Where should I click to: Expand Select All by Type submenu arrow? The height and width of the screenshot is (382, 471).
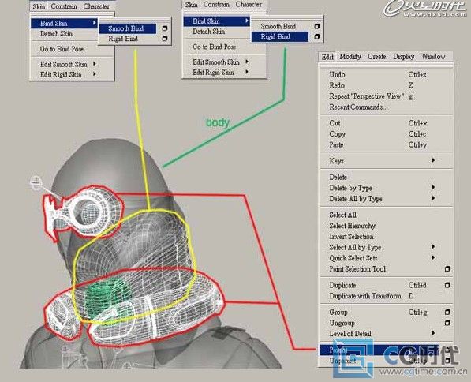pyautogui.click(x=433, y=247)
